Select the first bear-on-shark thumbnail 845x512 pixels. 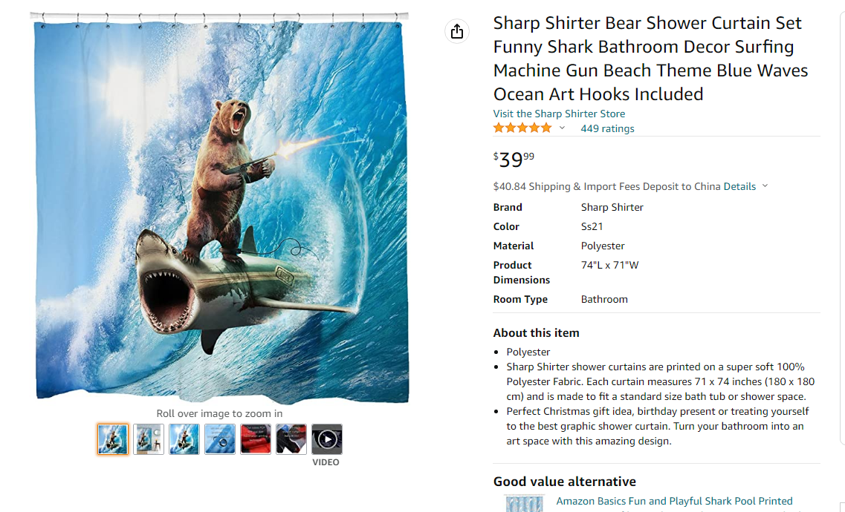113,439
